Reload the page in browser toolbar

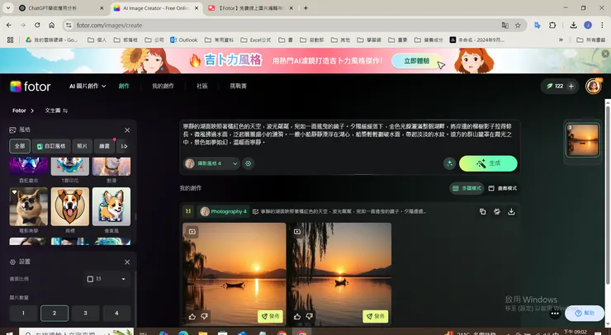(x=37, y=26)
